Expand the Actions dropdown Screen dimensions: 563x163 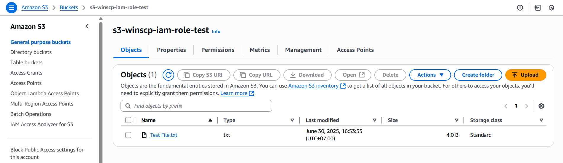click(430, 75)
